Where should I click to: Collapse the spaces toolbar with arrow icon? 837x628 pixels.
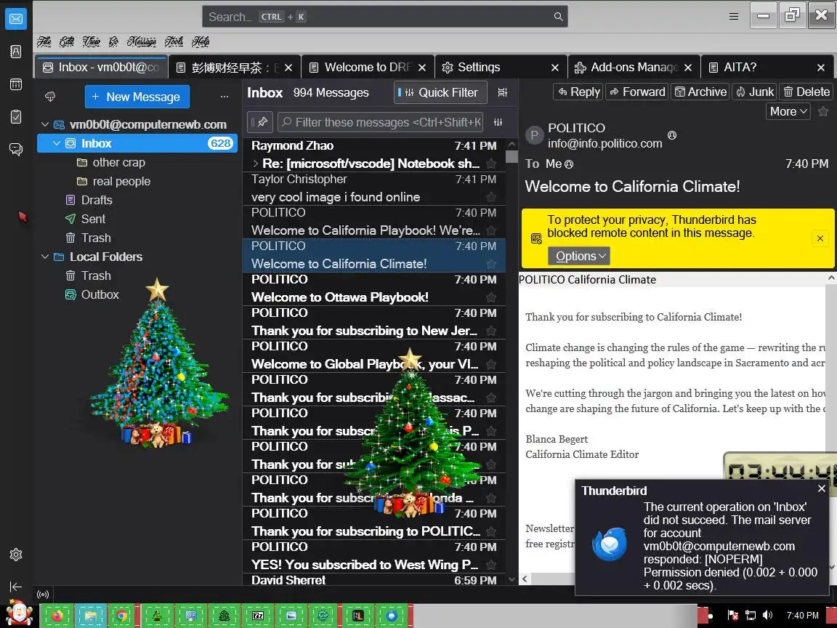(16, 587)
